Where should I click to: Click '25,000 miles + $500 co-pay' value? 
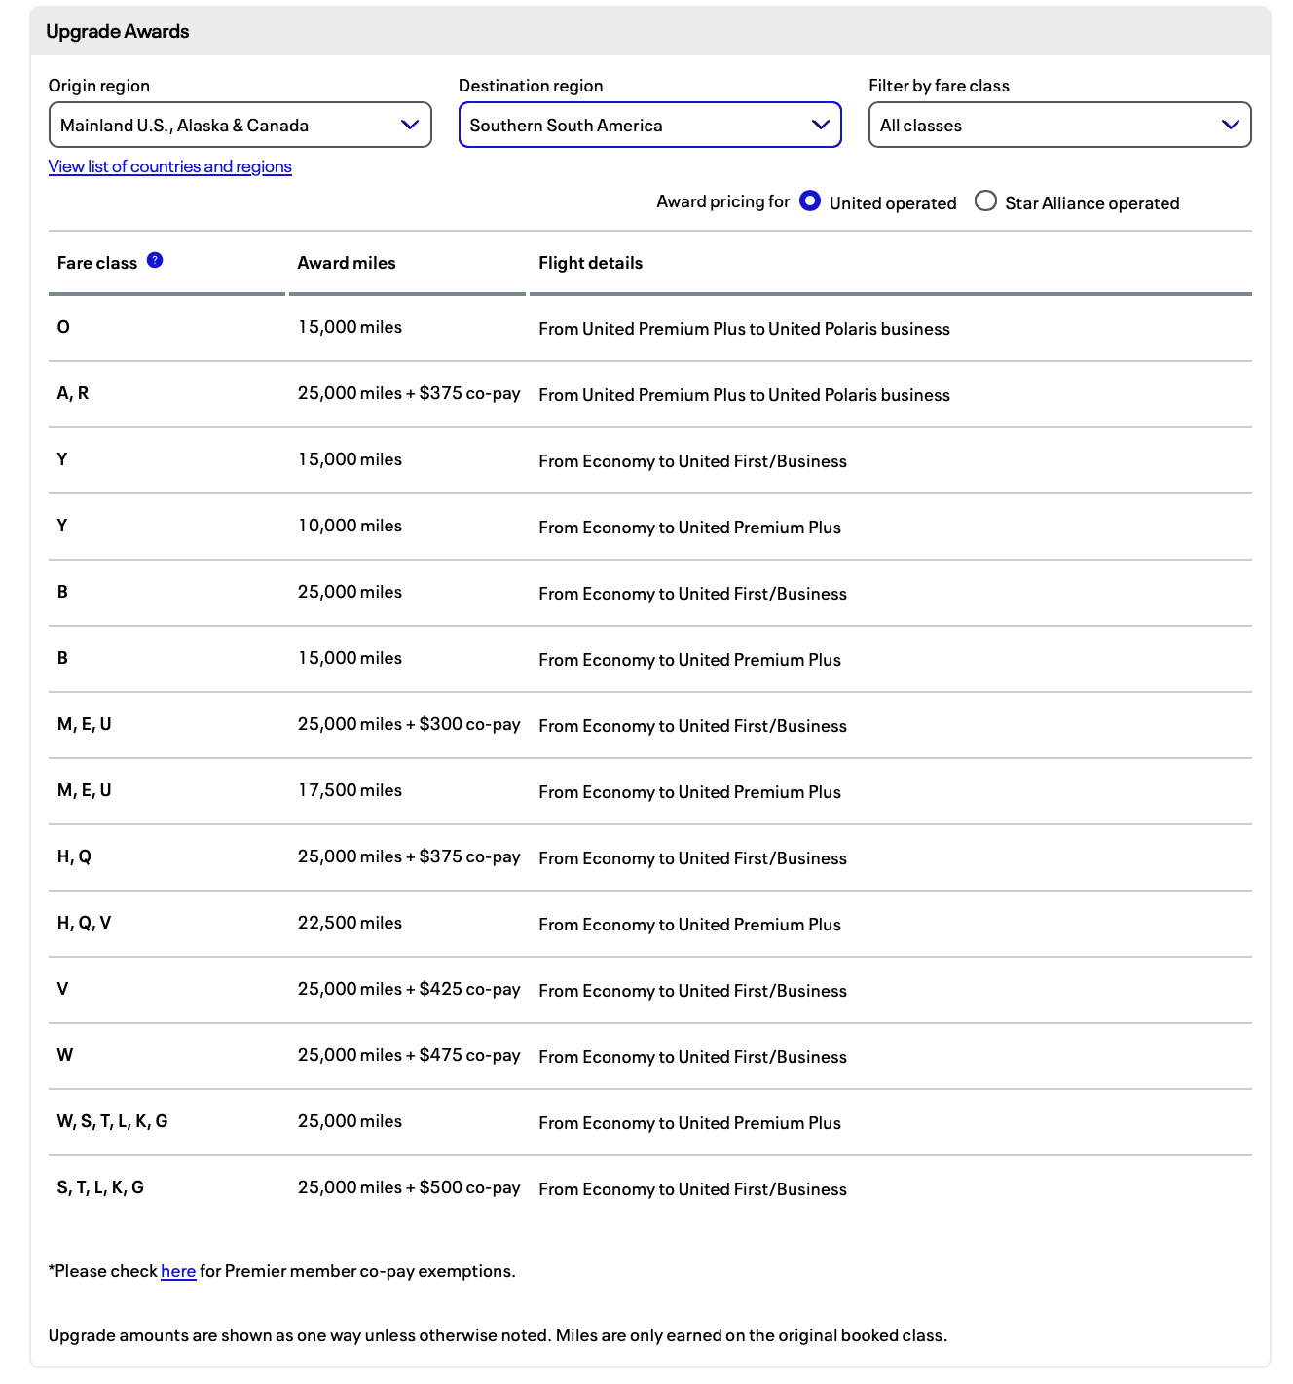point(409,1187)
